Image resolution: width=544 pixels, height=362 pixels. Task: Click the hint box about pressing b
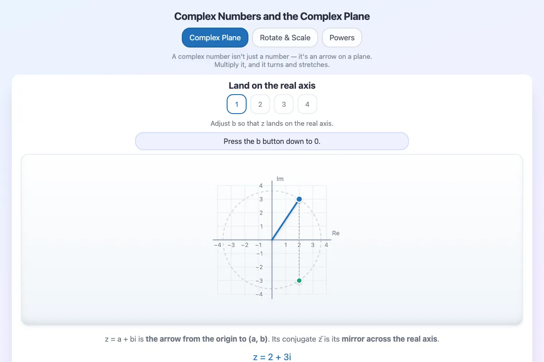[272, 141]
